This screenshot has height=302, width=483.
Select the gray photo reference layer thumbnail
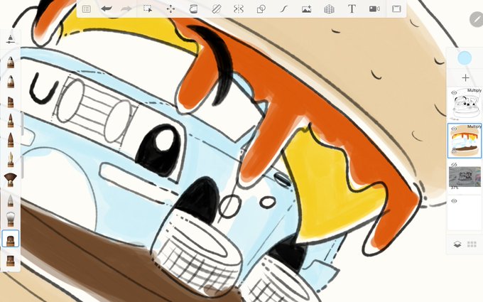coord(465,177)
